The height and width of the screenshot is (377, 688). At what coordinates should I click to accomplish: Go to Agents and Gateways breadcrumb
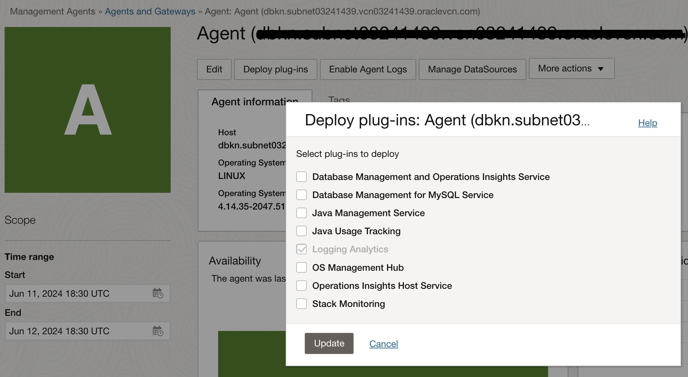[150, 11]
